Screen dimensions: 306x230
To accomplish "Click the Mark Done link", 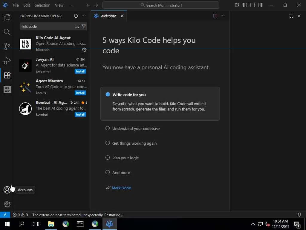I will 121,188.
